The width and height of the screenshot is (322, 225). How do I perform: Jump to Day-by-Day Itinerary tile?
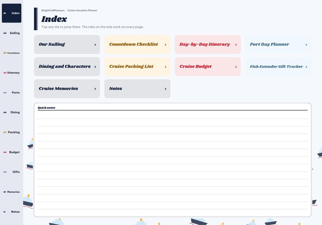click(x=208, y=44)
